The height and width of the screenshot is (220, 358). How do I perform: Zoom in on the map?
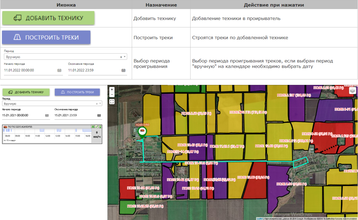[x=112, y=90]
